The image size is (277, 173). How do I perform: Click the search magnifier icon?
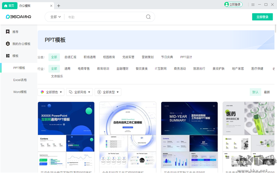tap(148, 17)
